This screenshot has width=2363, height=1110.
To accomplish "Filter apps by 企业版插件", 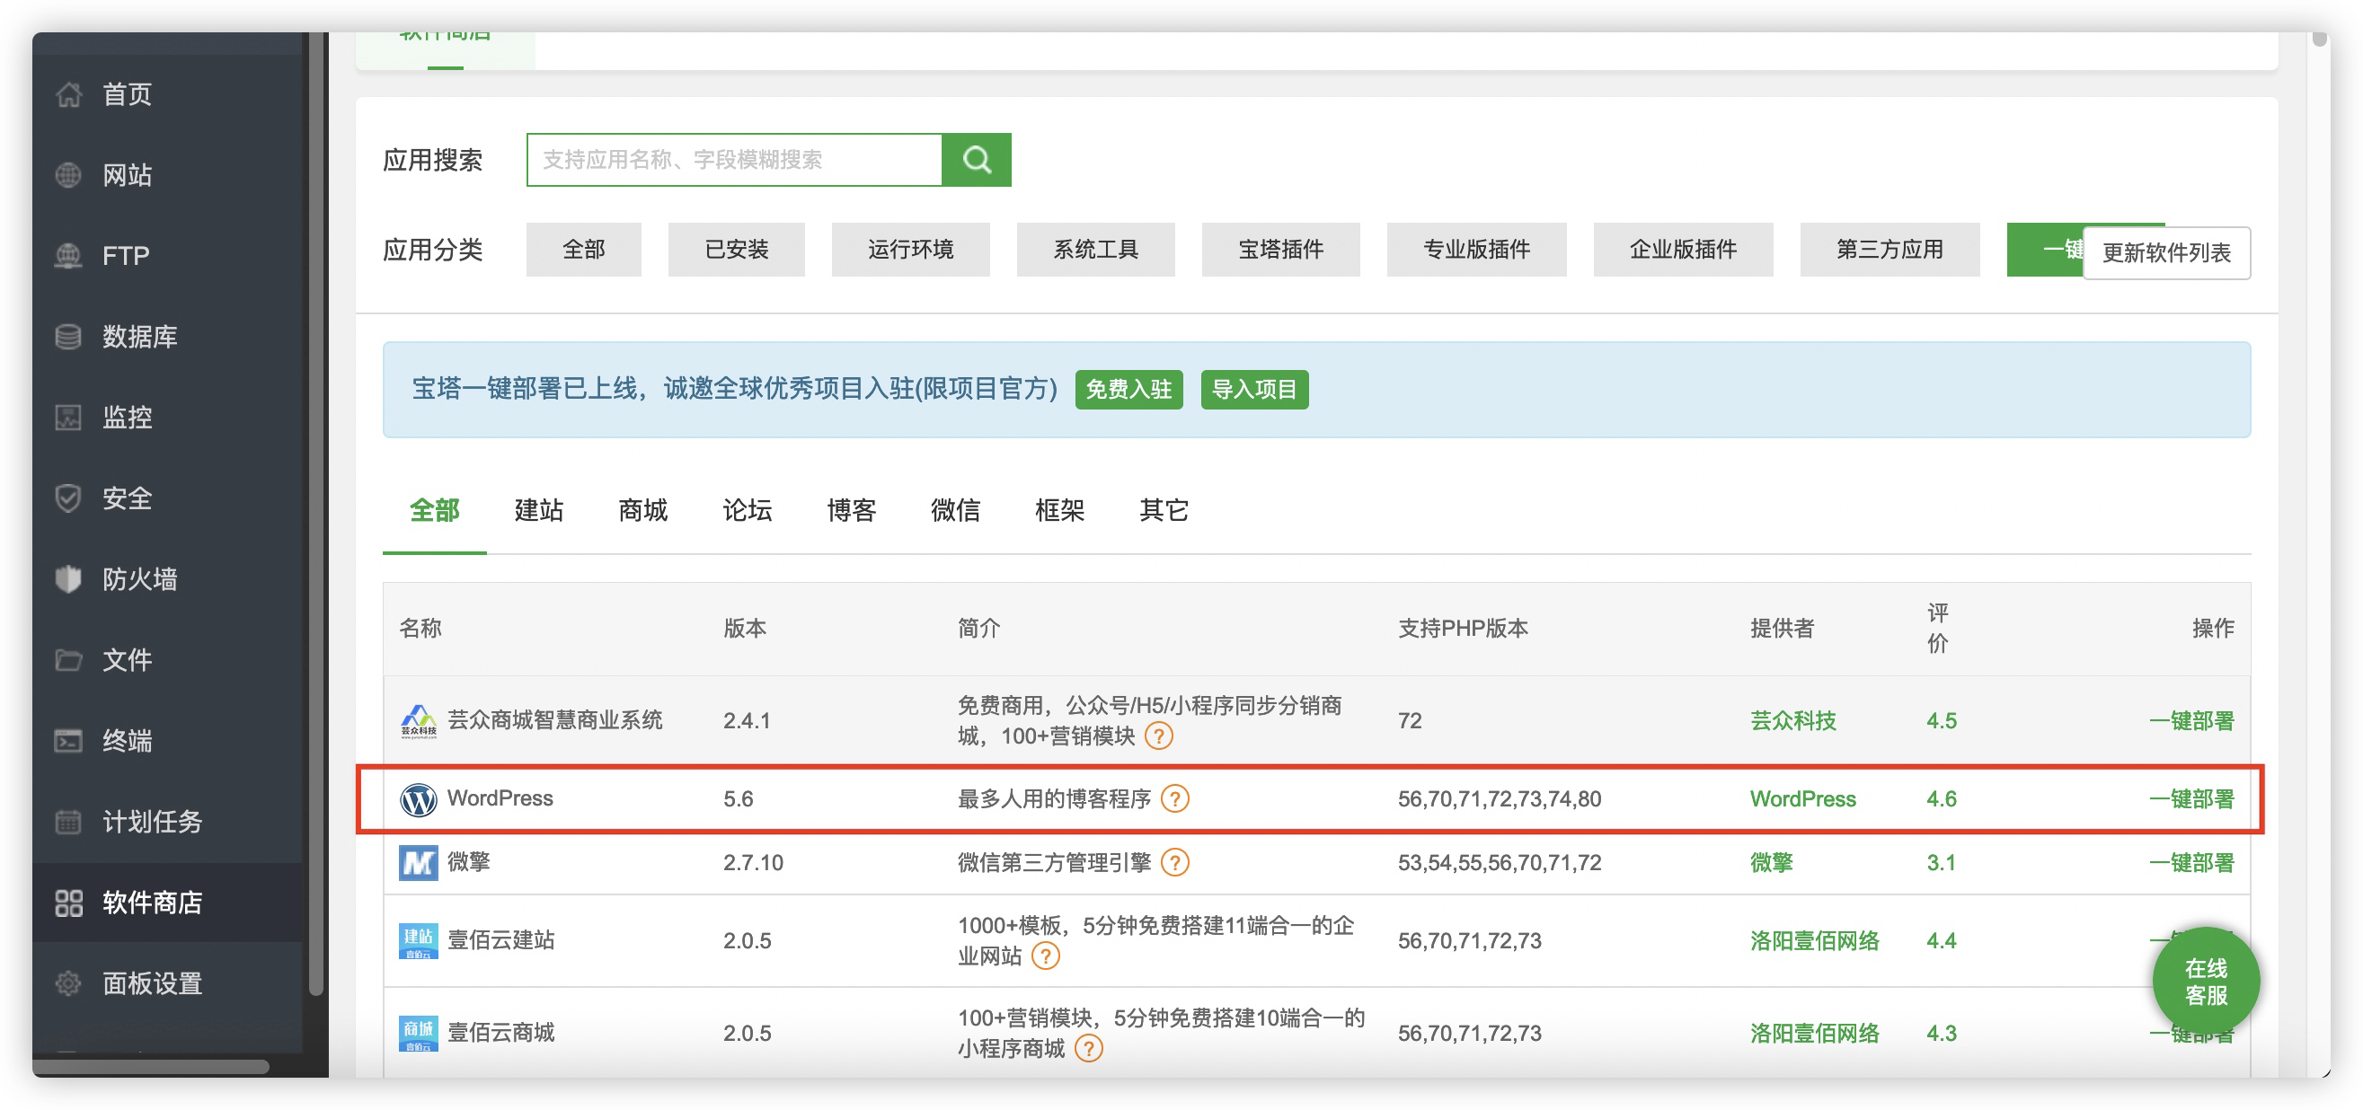I will pos(1682,250).
